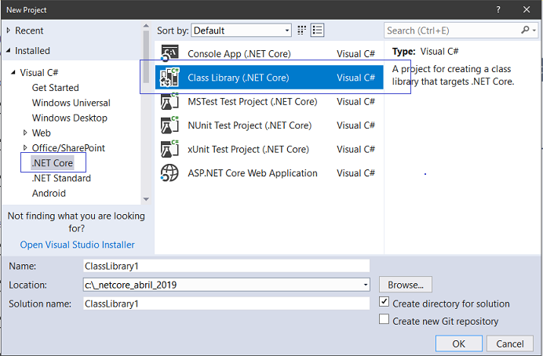Select MSTest Test Project (.NET Core) template
This screenshot has width=543, height=356.
coord(269,101)
